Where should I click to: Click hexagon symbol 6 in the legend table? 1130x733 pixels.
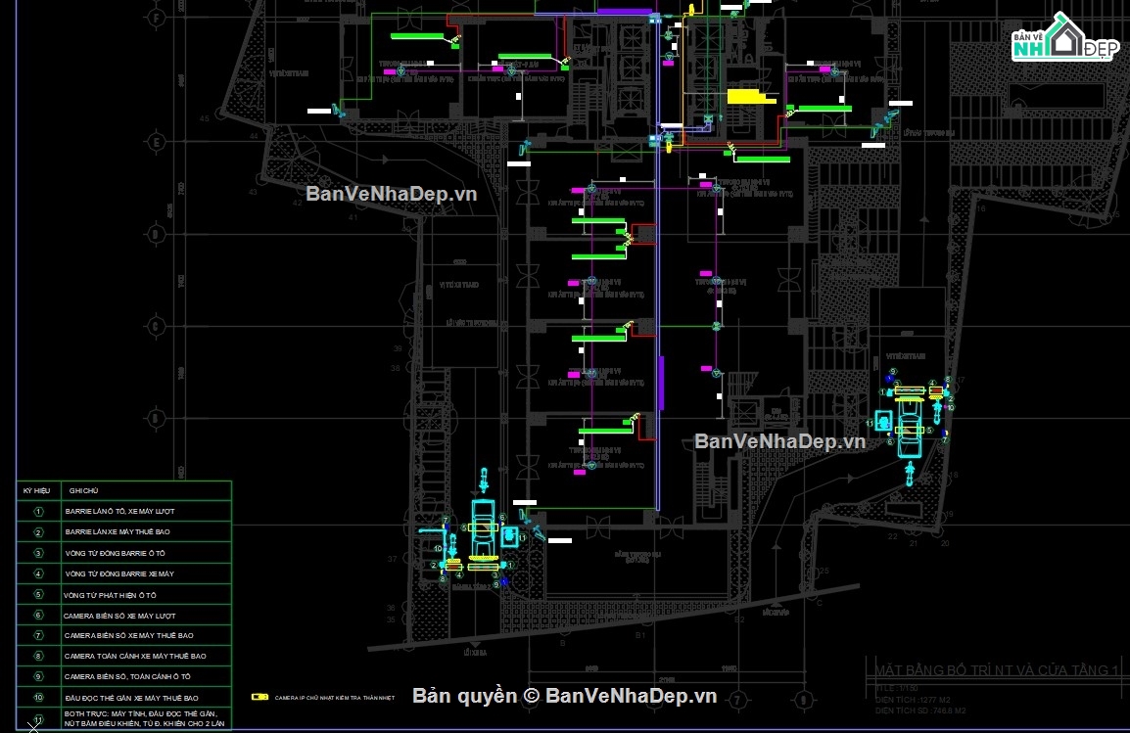tap(39, 615)
